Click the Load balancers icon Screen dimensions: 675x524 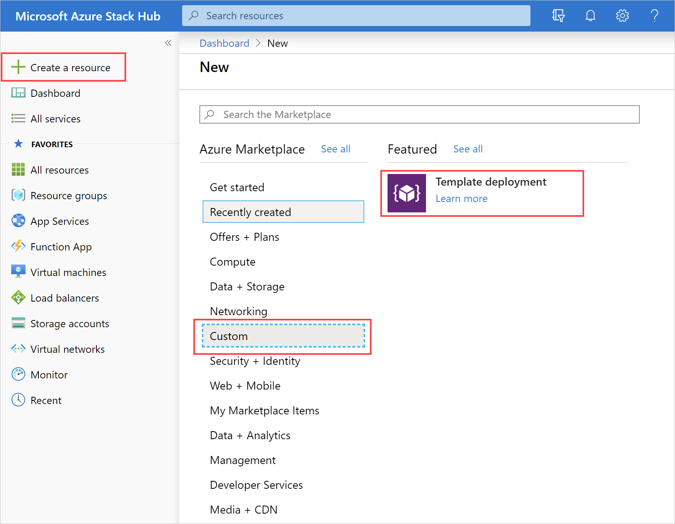[x=18, y=298]
